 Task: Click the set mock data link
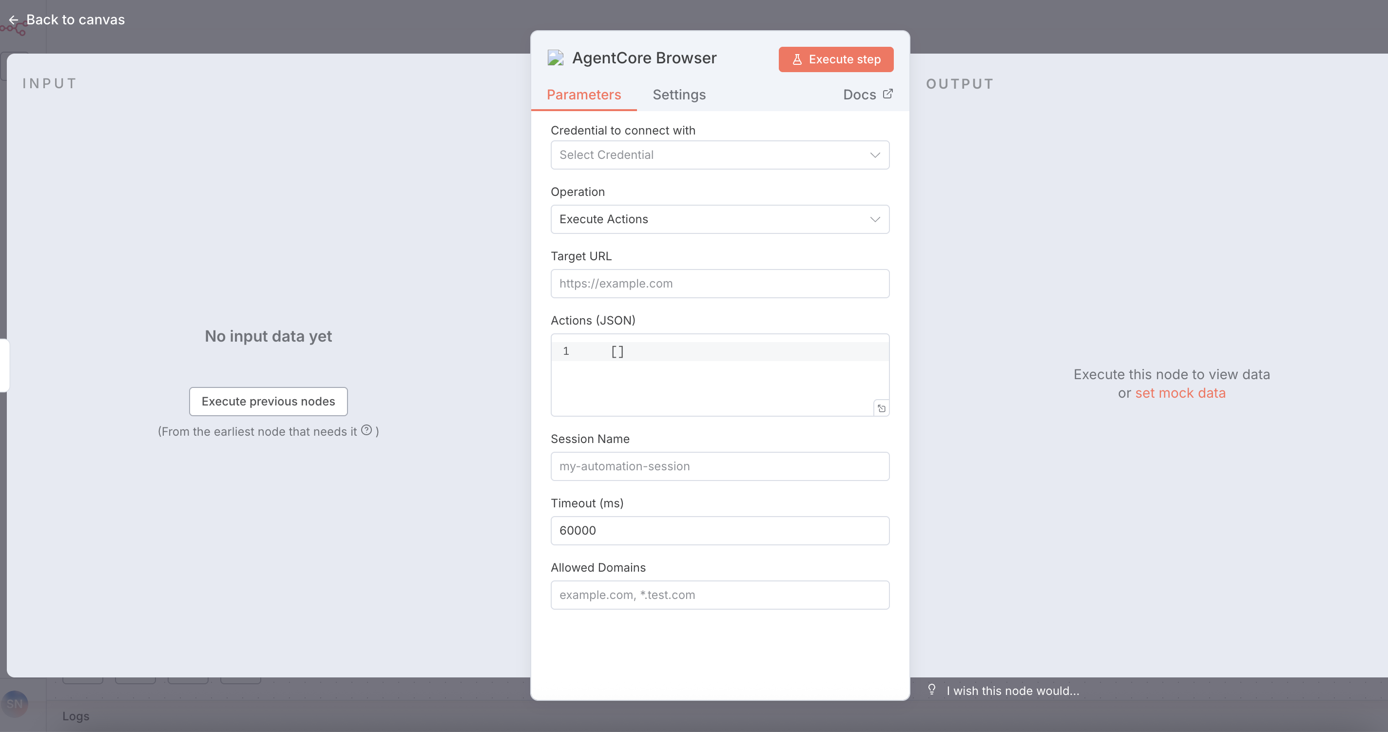1180,393
